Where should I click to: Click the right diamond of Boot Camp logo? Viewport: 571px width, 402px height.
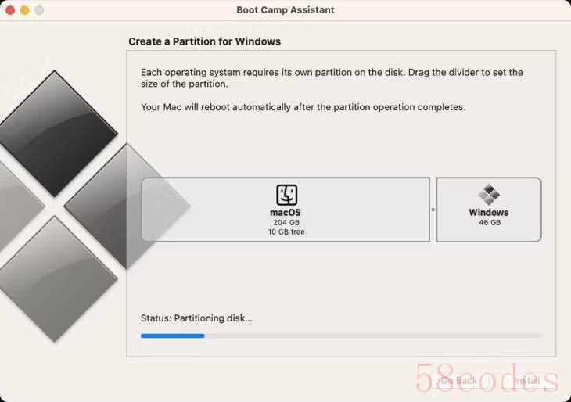pos(127,206)
